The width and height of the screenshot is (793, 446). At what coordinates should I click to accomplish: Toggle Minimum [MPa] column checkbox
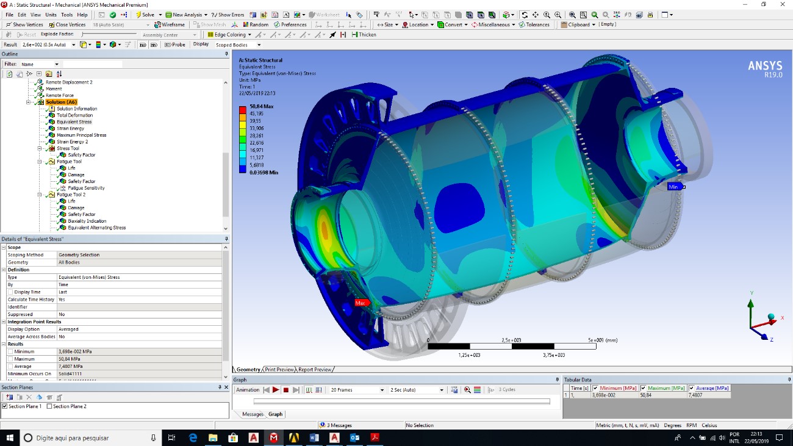(595, 388)
